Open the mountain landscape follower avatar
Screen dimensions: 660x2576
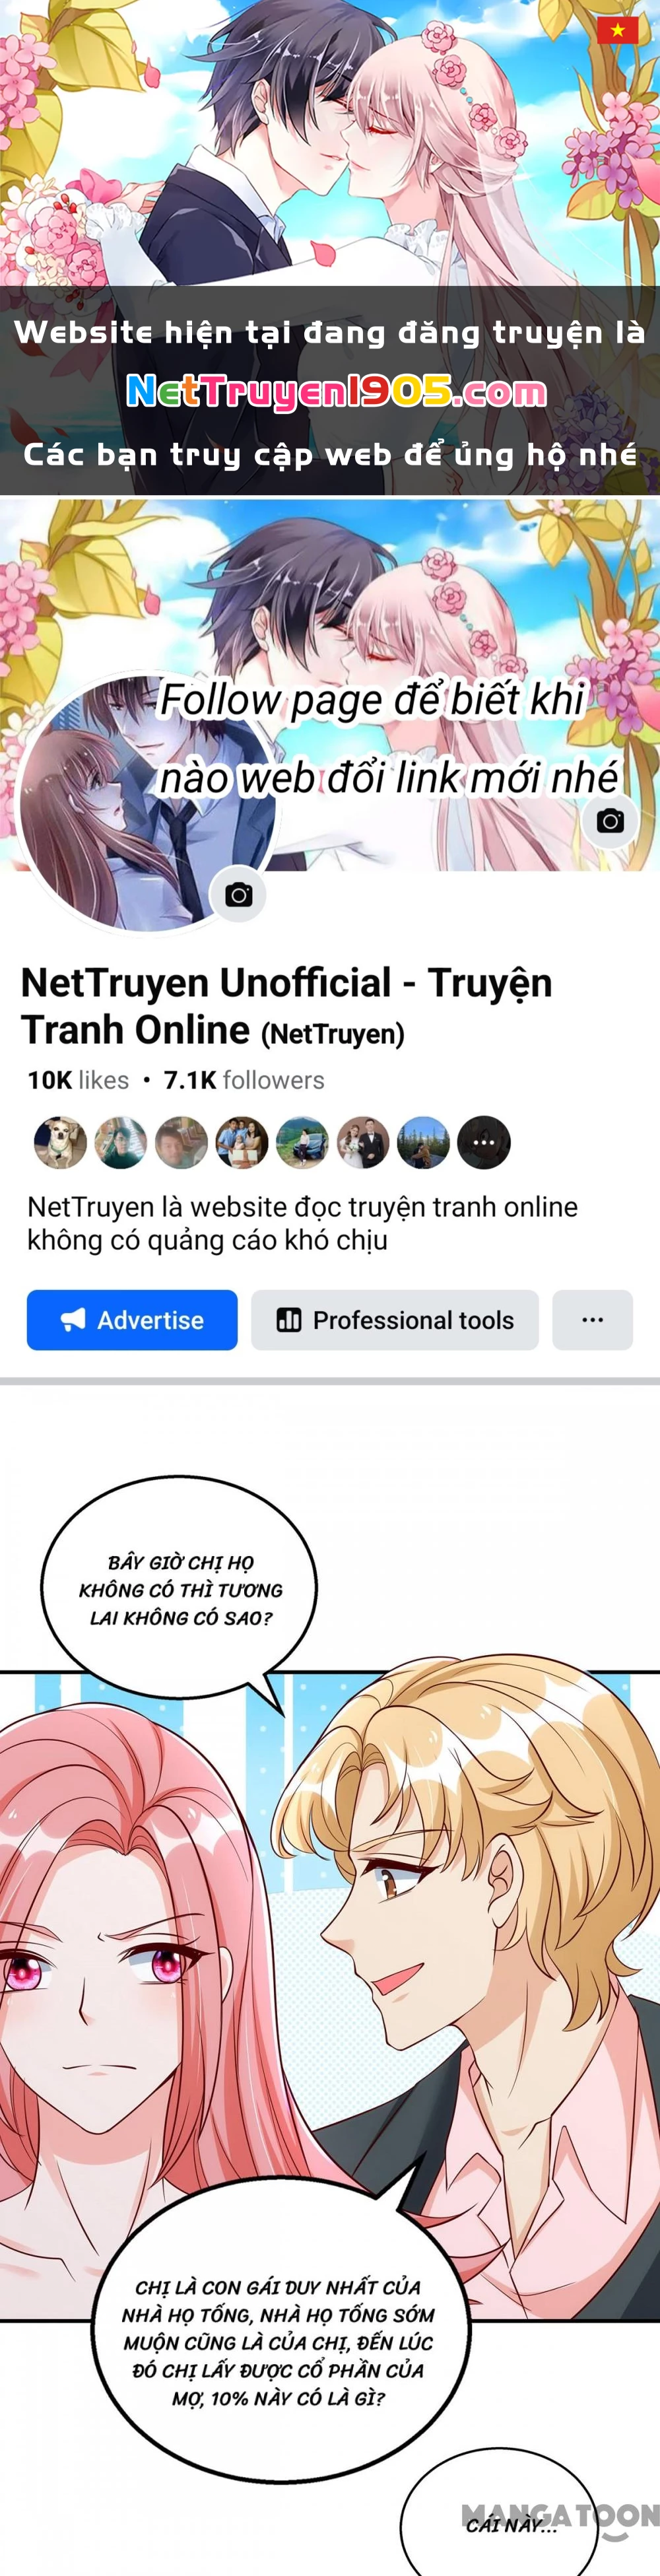pyautogui.click(x=423, y=1142)
